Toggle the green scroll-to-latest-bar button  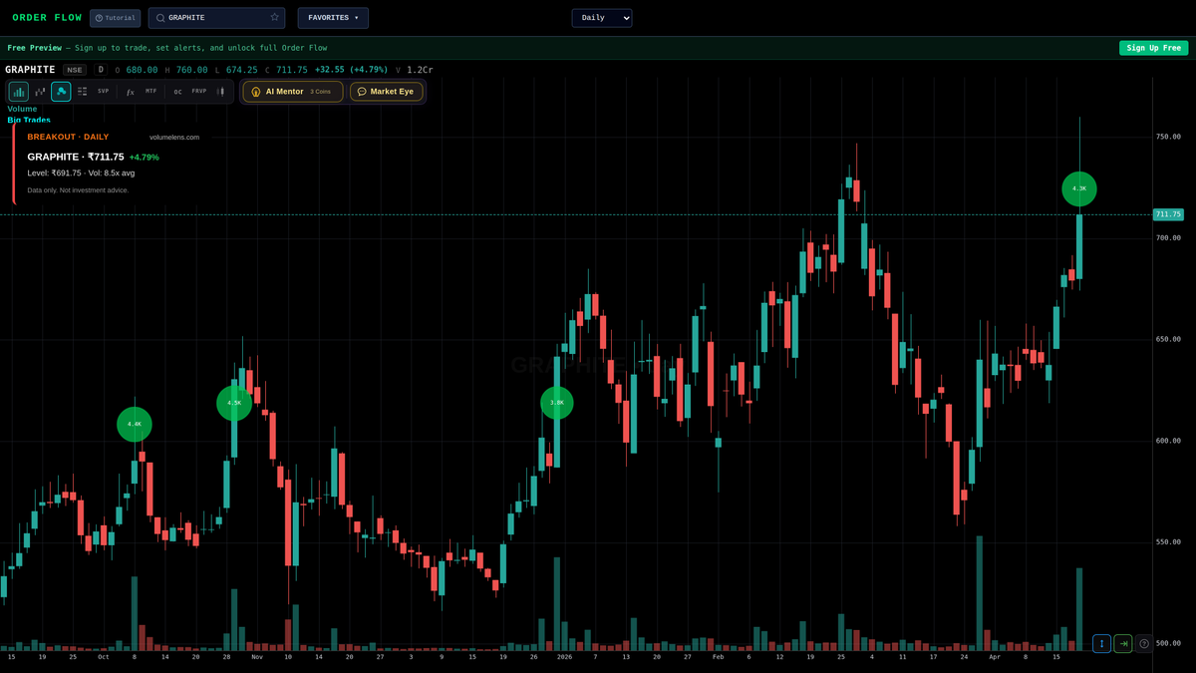pyautogui.click(x=1122, y=643)
